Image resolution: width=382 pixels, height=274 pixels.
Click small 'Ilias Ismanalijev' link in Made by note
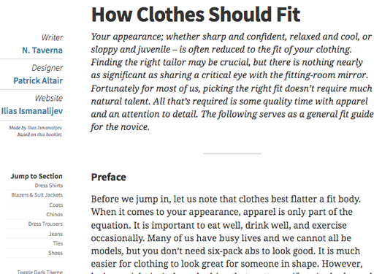45,128
